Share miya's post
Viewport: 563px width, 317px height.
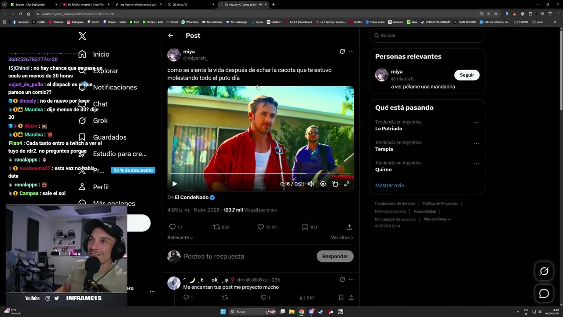coord(349,227)
